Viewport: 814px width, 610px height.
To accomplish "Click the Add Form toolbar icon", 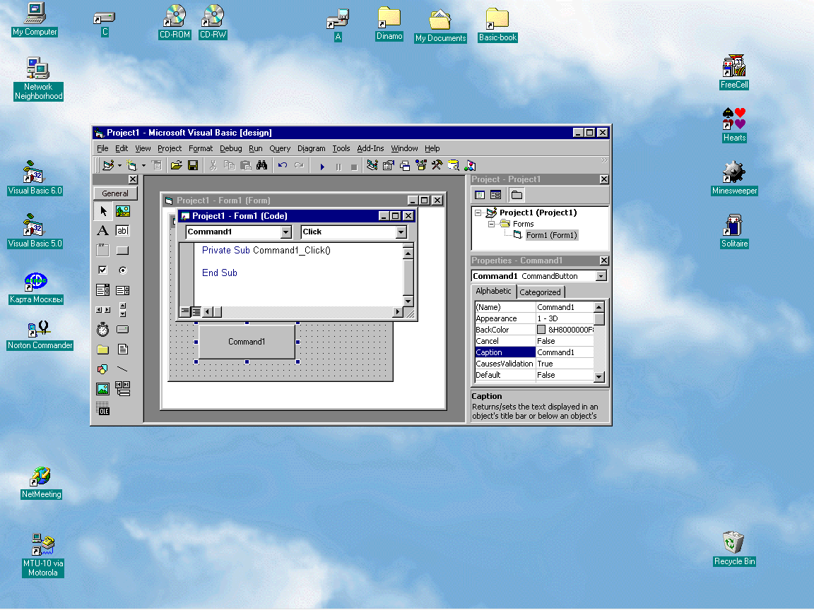I will (x=132, y=165).
